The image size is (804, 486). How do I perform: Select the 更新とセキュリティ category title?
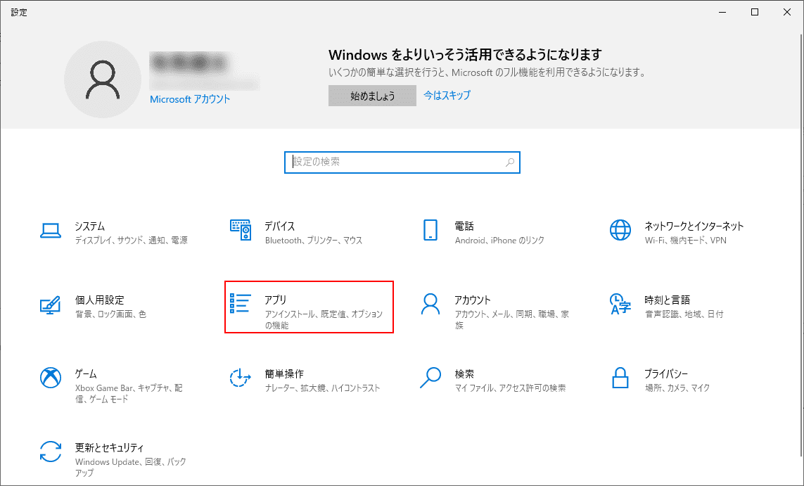coord(109,447)
